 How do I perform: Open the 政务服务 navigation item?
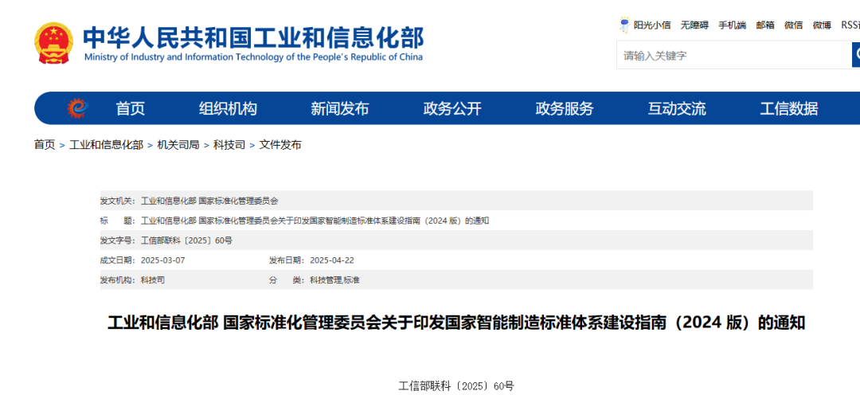click(565, 109)
